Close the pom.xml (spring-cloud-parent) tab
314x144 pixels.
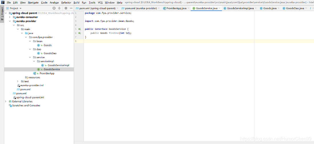point(117,9)
